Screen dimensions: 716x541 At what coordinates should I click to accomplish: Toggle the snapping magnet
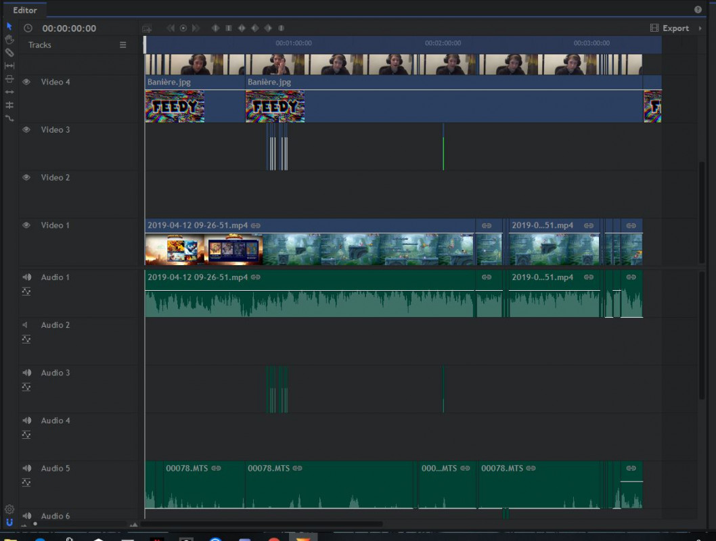(x=9, y=522)
